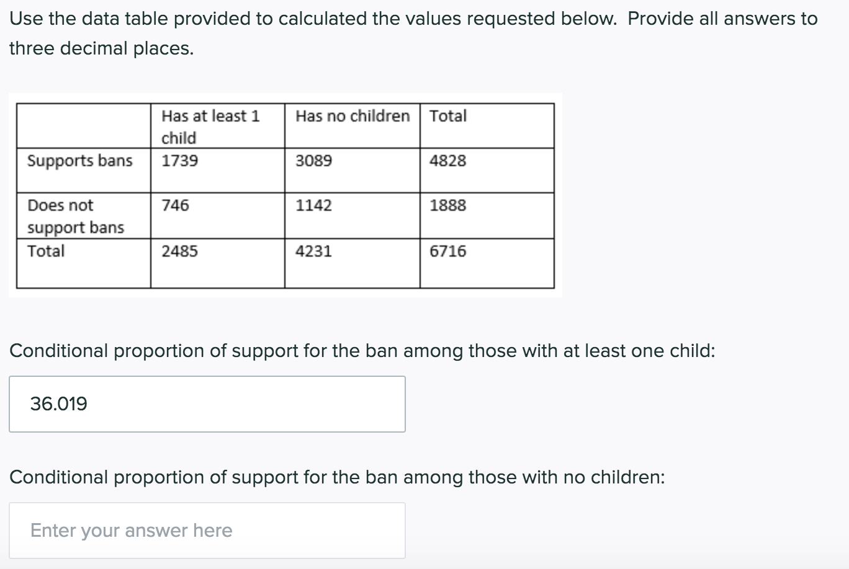Select the table cell containing 2485

[179, 251]
